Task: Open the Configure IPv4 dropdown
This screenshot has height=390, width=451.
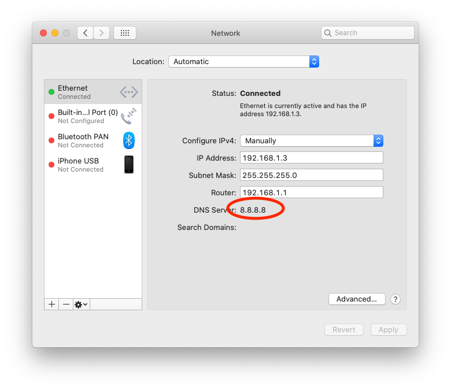Action: pos(312,140)
